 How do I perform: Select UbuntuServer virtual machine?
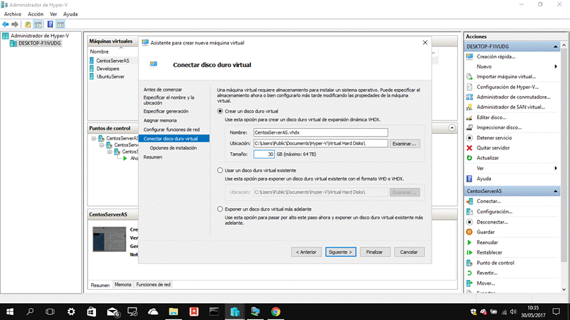(x=110, y=77)
